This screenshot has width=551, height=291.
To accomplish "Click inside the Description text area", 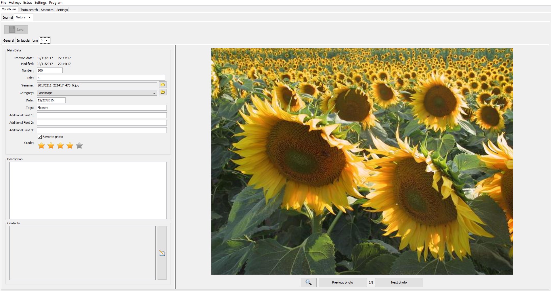I will pyautogui.click(x=88, y=190).
